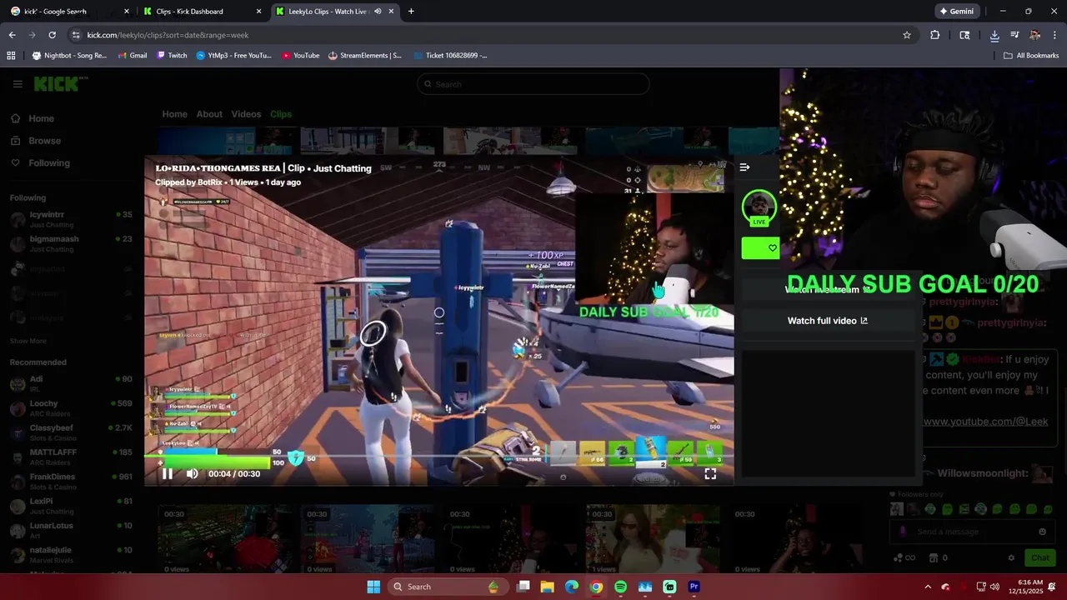Open the Chrome three-dot menu
The image size is (1067, 600).
coord(1055,35)
